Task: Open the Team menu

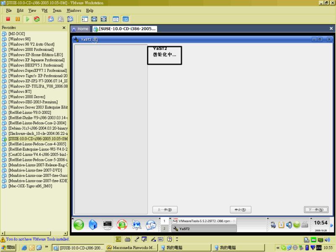Action: 57,10
